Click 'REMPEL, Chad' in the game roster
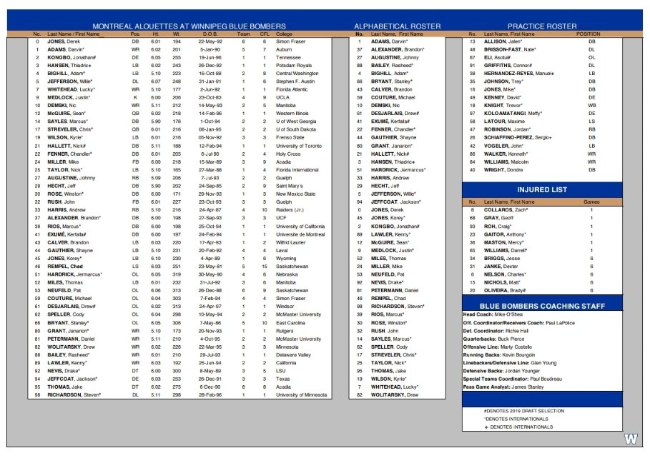The image size is (650, 458). coord(65,267)
